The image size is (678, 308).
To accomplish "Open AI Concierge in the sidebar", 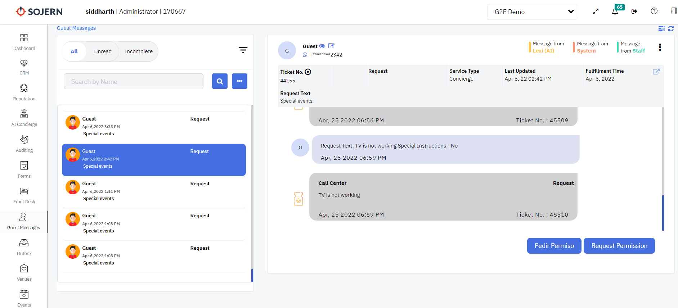I will (x=24, y=118).
